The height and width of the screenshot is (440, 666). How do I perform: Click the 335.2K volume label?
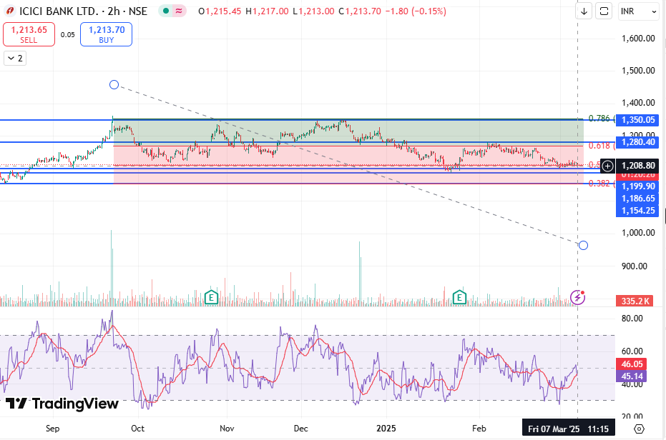[635, 301]
